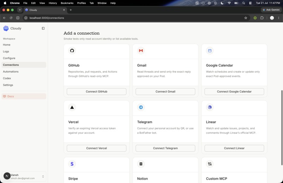The height and width of the screenshot is (183, 283).
Task: Click the GitHub octocat icon
Action: point(72,51)
